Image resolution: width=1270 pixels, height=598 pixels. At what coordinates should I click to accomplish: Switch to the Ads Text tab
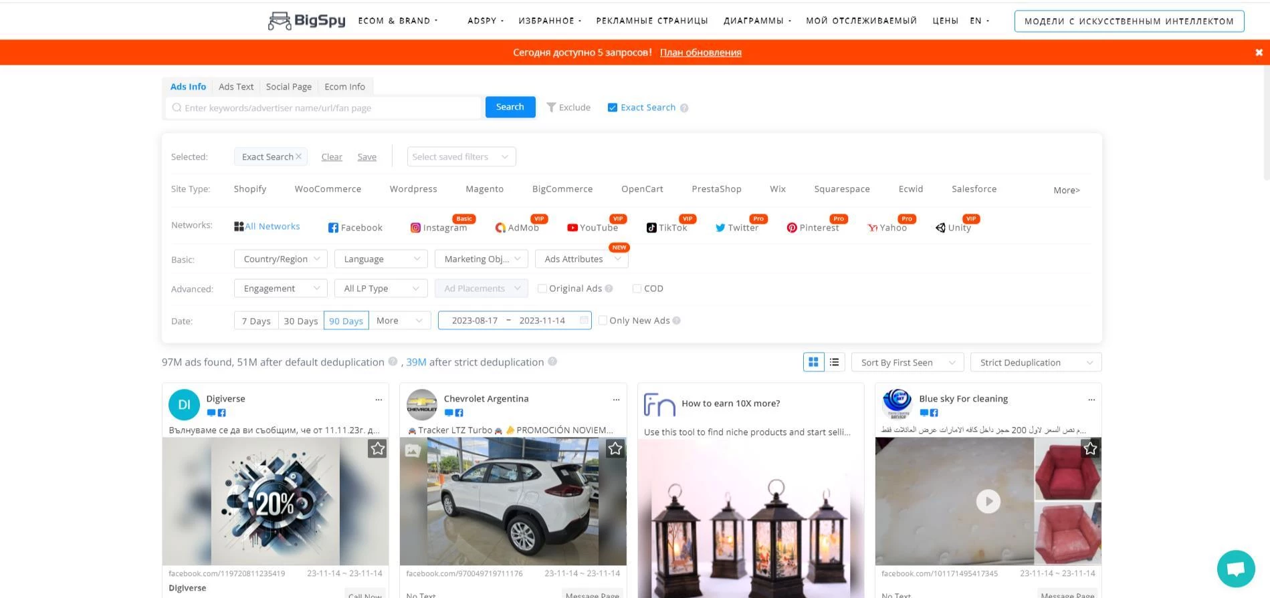[236, 87]
